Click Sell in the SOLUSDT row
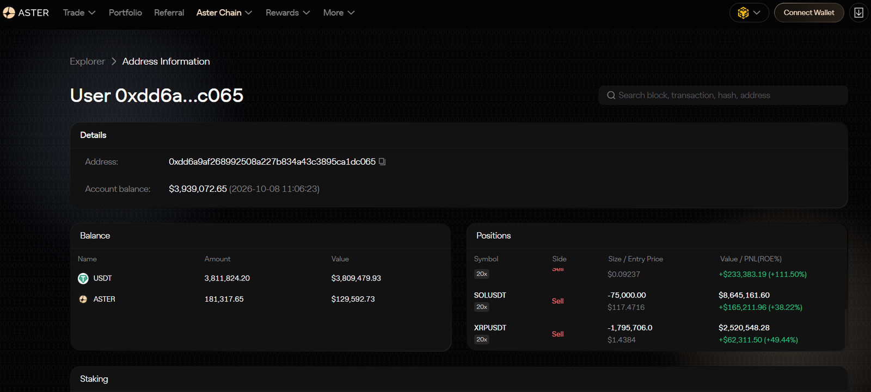 [557, 301]
